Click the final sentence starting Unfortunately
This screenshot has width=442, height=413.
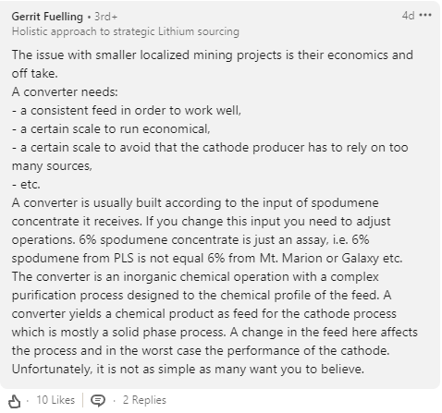pos(188,369)
